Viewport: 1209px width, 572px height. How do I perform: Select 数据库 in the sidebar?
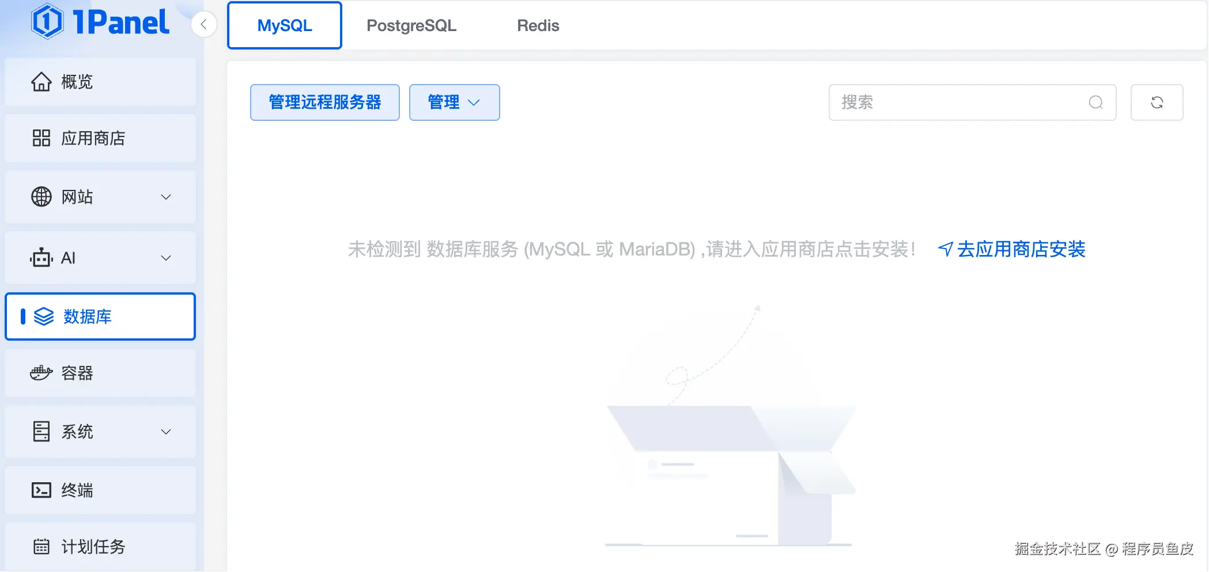pos(100,316)
